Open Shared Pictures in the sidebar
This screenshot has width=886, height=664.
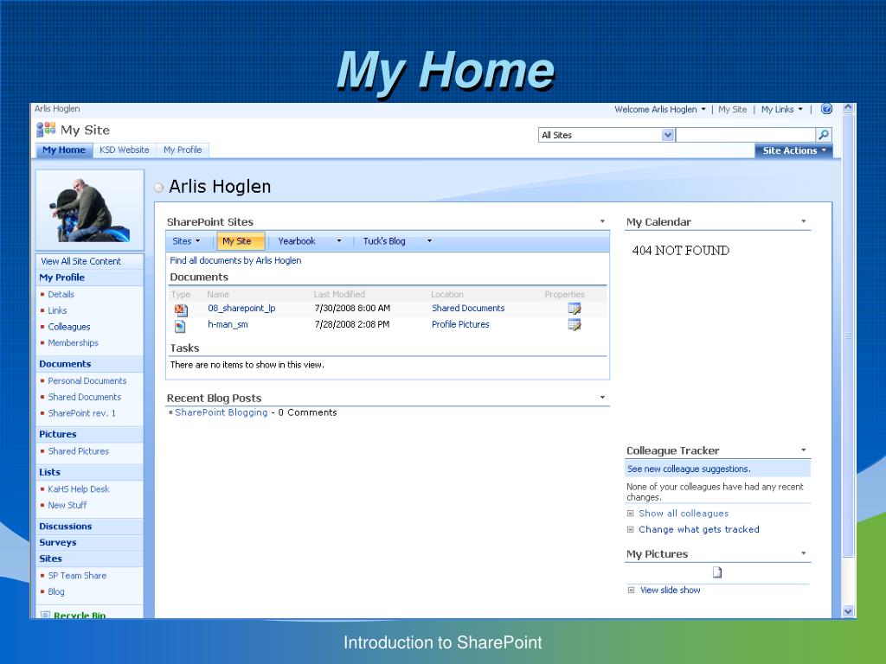[x=78, y=451]
